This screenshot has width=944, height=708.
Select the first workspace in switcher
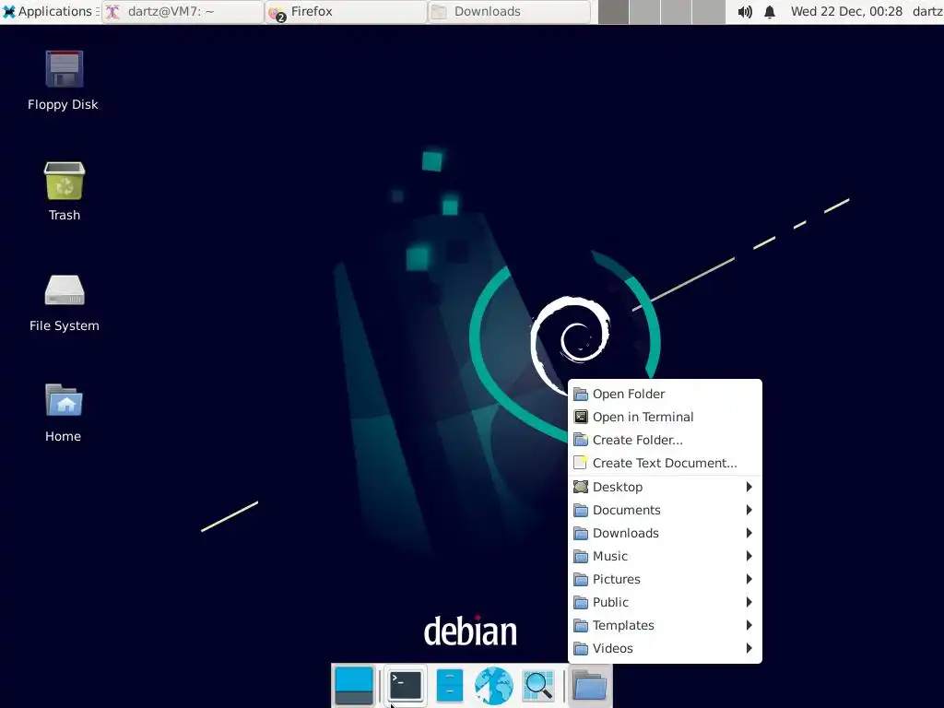[613, 12]
